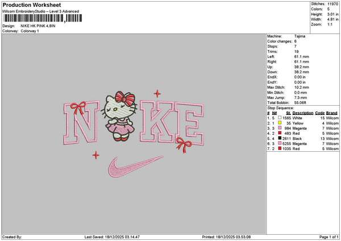The image size is (341, 241).
Task: Click the 'EndX:' label
Action: 272,77
